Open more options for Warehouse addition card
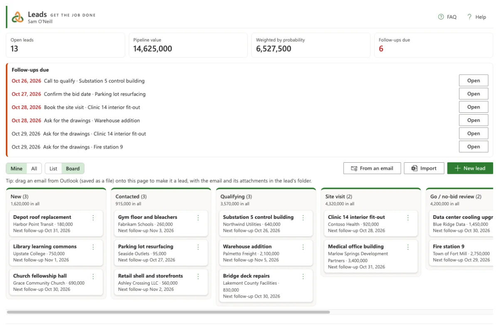Screen dimensions: 499x325 point(303,247)
